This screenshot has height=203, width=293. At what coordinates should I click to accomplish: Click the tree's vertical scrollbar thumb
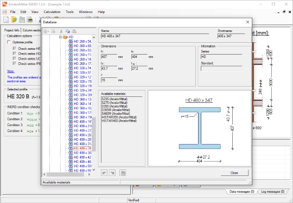click(94, 134)
